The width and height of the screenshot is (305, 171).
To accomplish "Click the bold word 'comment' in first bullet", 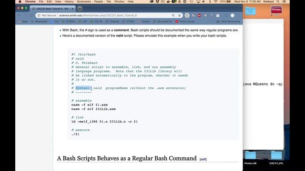I will pyautogui.click(x=122, y=30).
